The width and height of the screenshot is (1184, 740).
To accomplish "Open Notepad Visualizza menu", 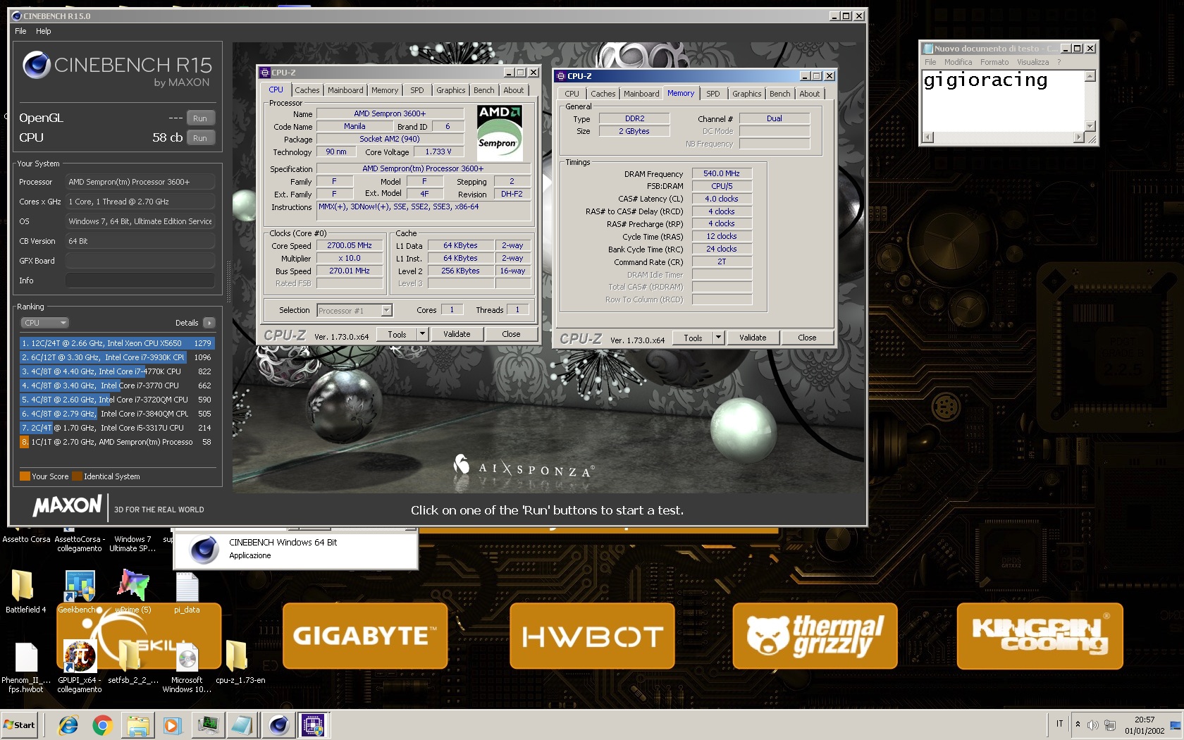I will [x=1032, y=62].
